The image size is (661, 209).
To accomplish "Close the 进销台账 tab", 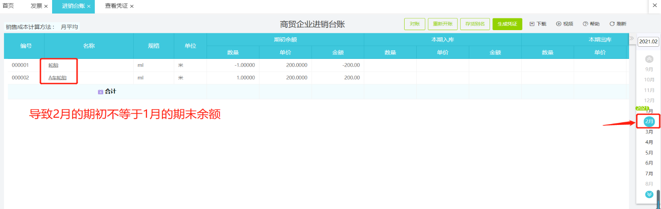I will 89,7.
